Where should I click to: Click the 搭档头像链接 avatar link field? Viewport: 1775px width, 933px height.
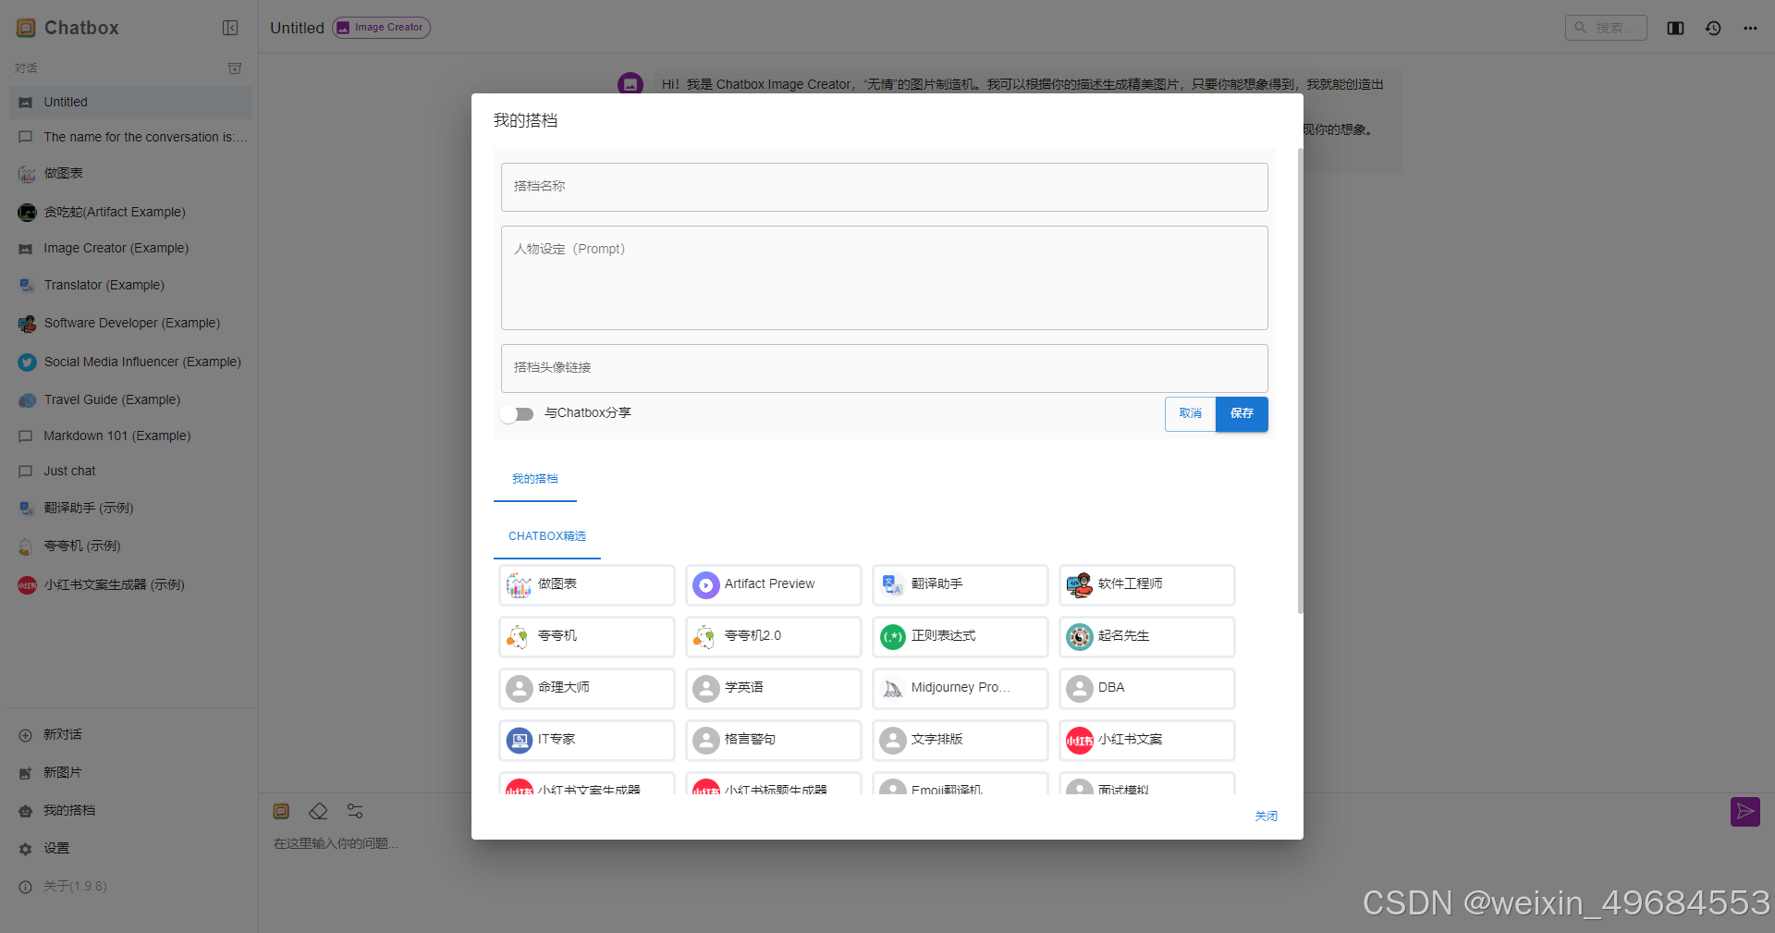point(885,368)
